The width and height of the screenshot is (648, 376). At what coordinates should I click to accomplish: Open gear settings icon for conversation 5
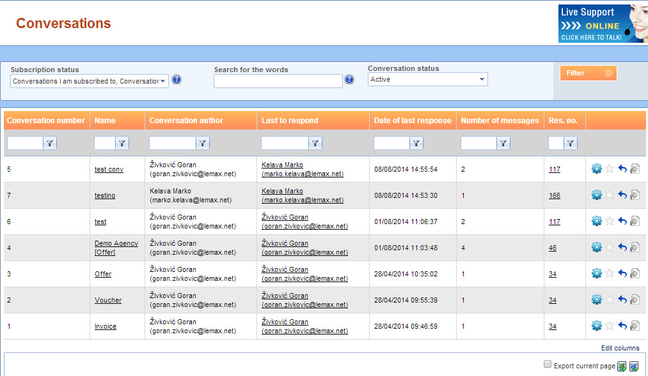tap(596, 169)
